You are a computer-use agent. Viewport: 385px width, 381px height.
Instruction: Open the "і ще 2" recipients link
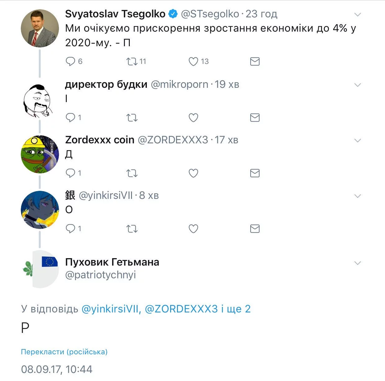(x=236, y=309)
